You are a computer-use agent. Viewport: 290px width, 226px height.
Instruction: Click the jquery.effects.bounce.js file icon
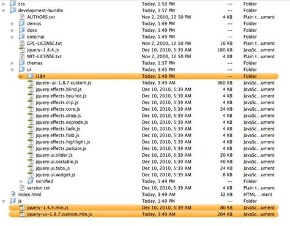click(31, 96)
